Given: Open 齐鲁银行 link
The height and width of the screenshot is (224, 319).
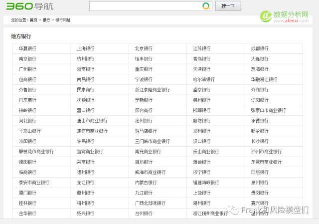Looking at the screenshot, I should (x=27, y=90).
